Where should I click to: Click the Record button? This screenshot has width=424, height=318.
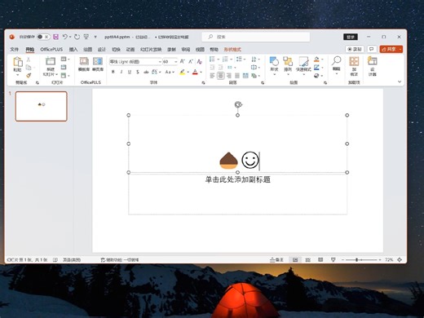coord(355,49)
